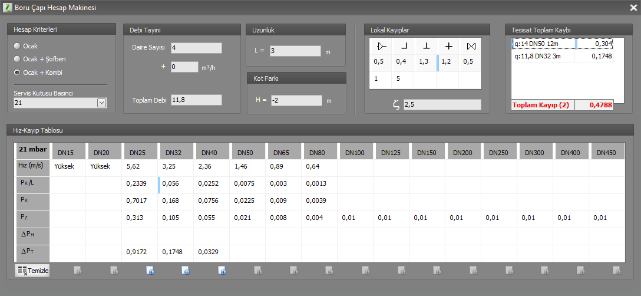
Task: Click the Daire Sayısı input field
Action: pos(196,48)
